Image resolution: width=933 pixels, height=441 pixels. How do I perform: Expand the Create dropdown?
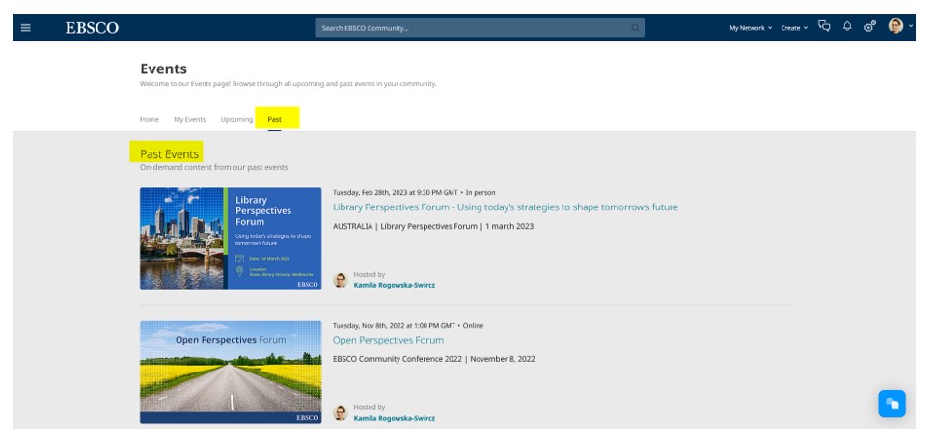click(794, 28)
